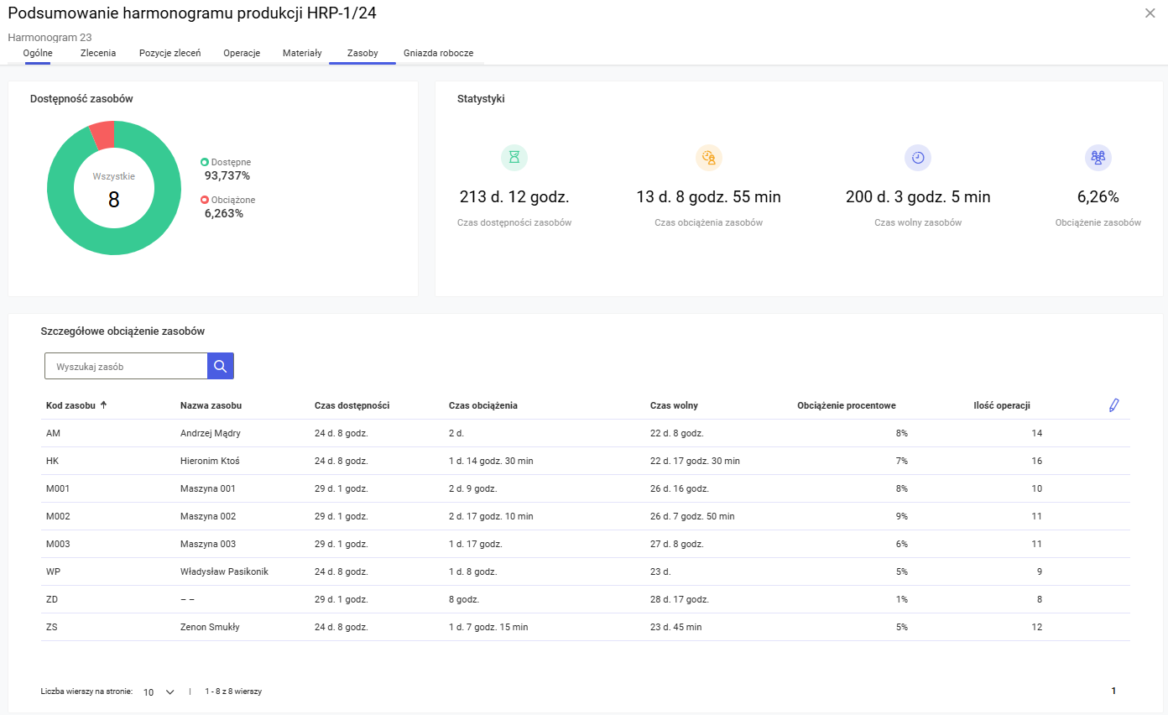Focus the Wyszukaj zasób search field

click(x=126, y=367)
